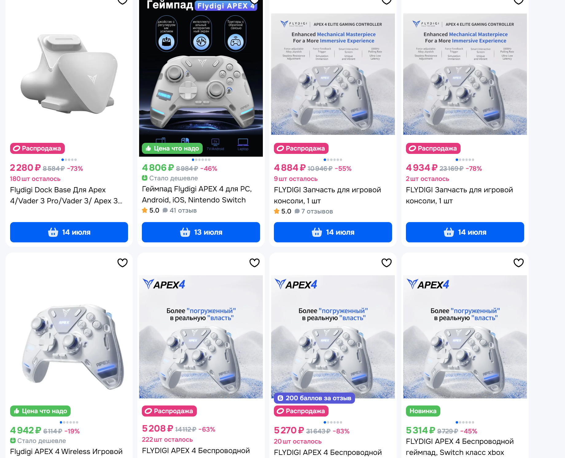Click basket icon on 4934 ₽ Запчасть card

pos(449,232)
